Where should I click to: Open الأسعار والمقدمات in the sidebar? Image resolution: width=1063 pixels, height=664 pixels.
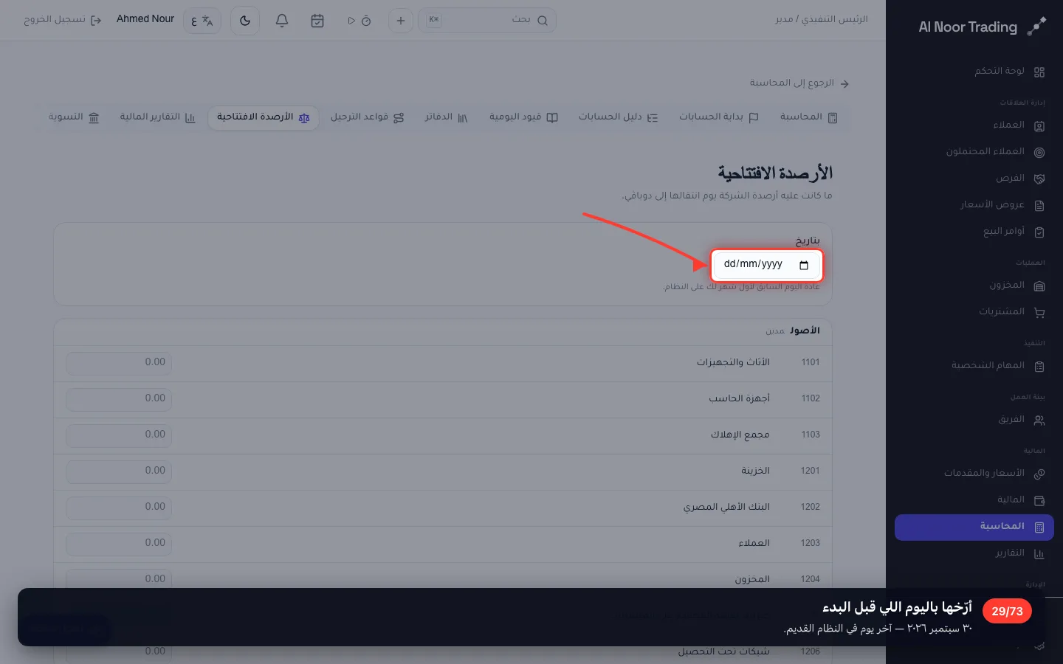974,474
